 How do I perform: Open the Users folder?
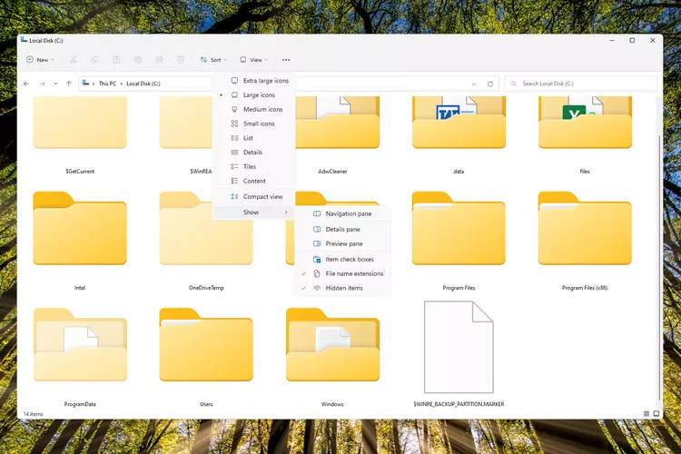pos(206,357)
